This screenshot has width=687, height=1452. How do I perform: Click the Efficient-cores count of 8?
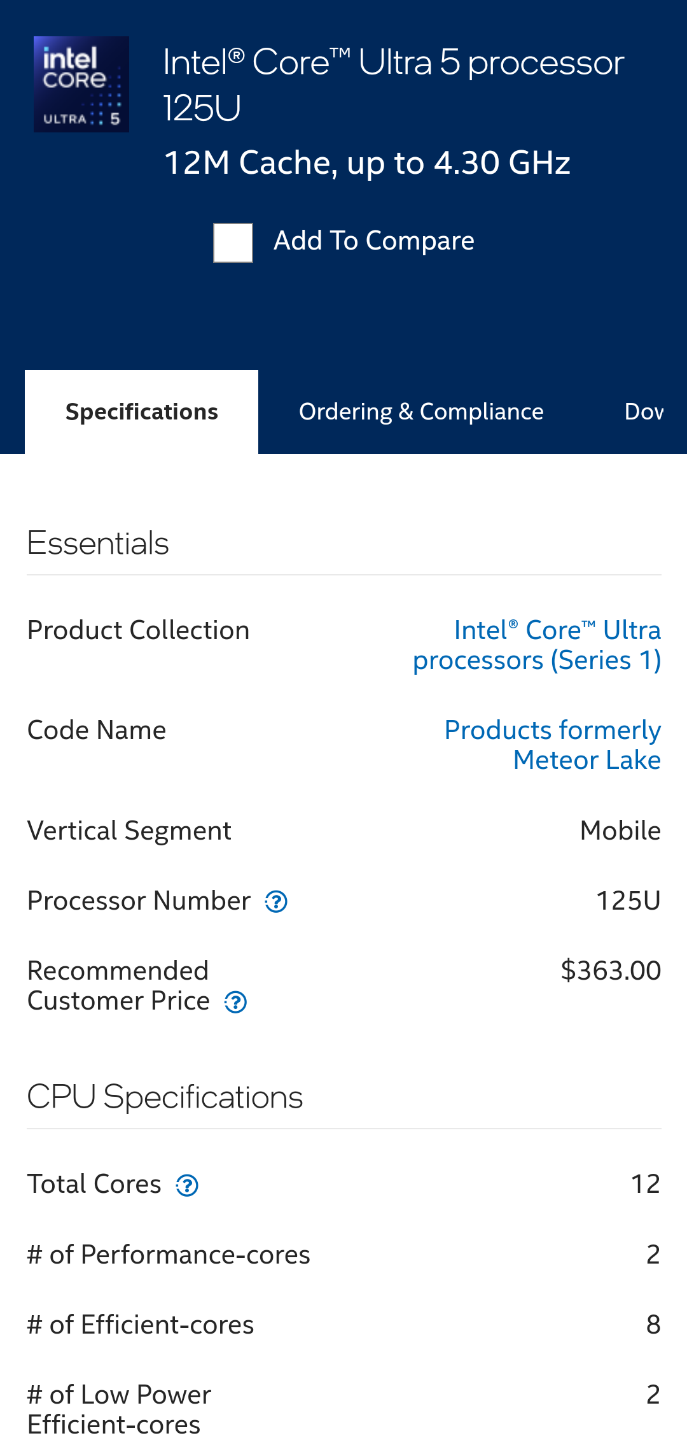pyautogui.click(x=653, y=1325)
